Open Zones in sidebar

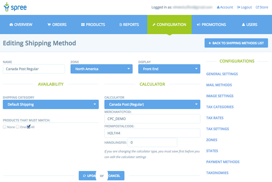coord(212,140)
